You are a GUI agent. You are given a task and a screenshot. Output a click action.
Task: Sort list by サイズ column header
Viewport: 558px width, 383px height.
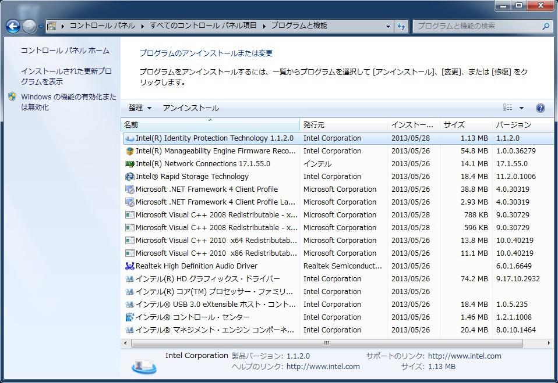(466, 124)
